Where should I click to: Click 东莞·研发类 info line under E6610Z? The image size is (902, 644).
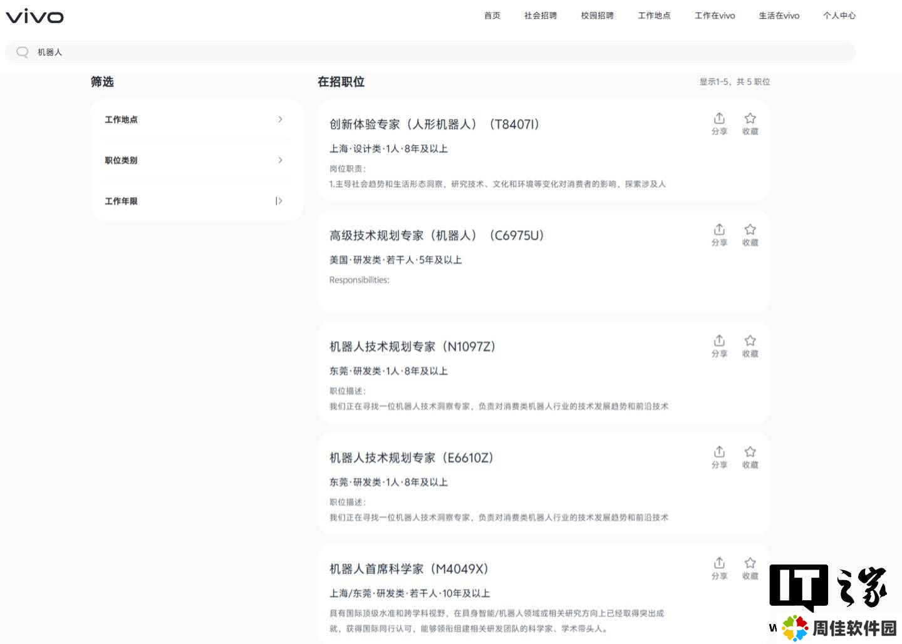389,483
